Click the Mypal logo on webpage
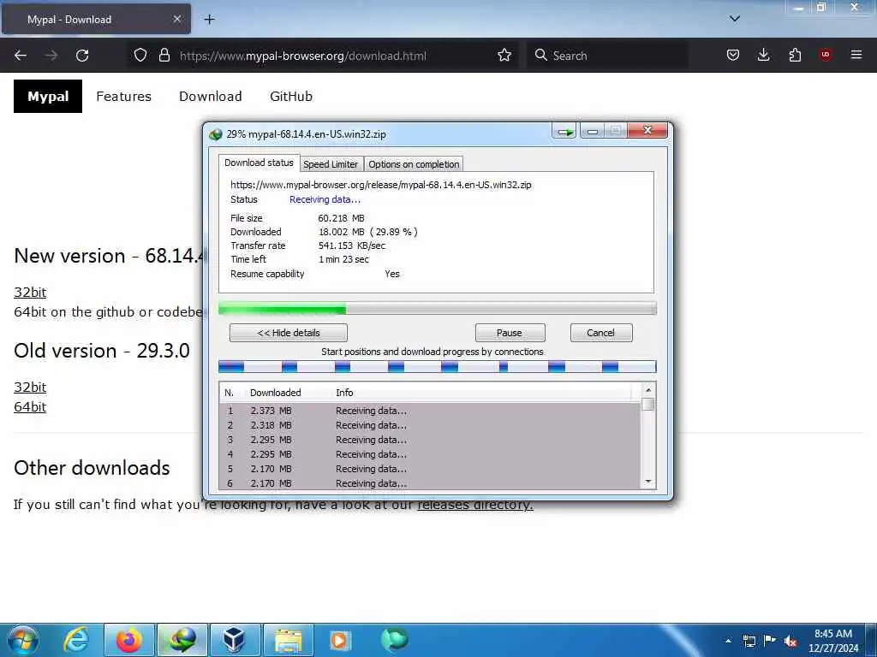This screenshot has height=657, width=877. point(48,96)
